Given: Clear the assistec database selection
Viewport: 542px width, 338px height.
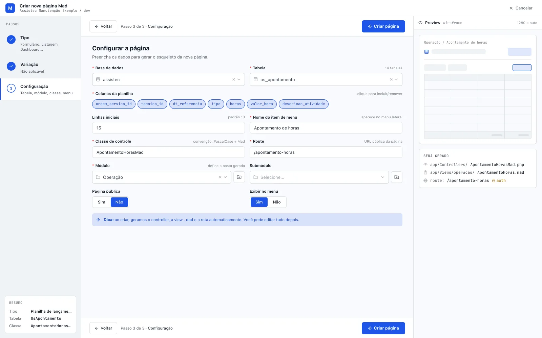Looking at the screenshot, I should click(x=234, y=79).
